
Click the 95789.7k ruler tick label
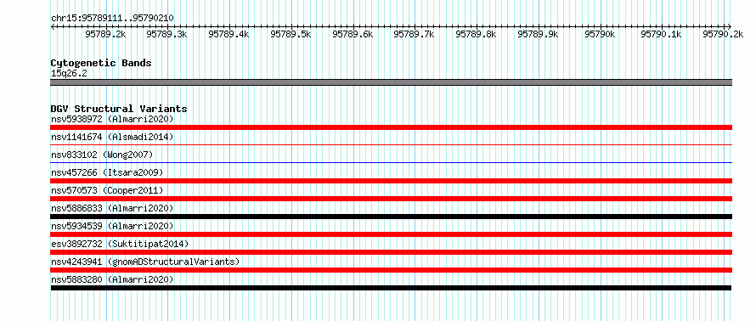point(415,34)
